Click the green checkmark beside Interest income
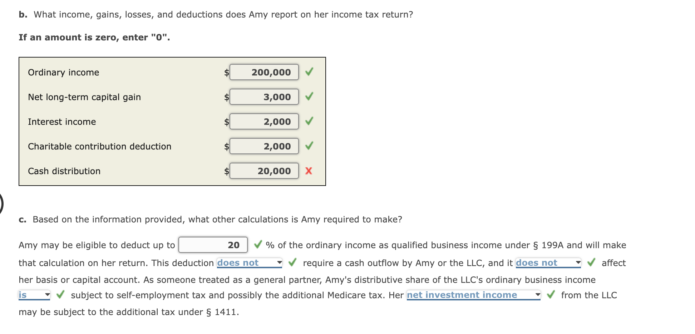 point(310,122)
